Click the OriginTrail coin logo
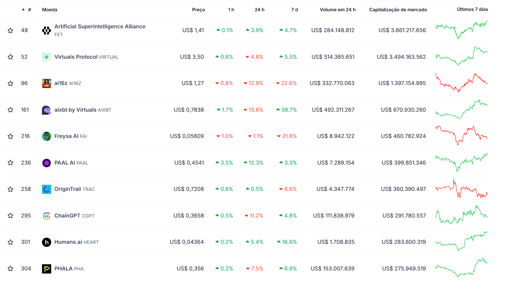Viewport: 508px width, 281px height. (46, 189)
